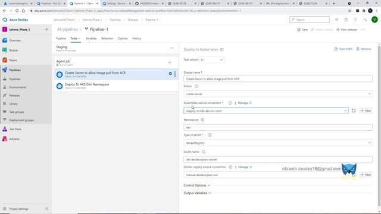Open the Task version dropdown

[212, 59]
